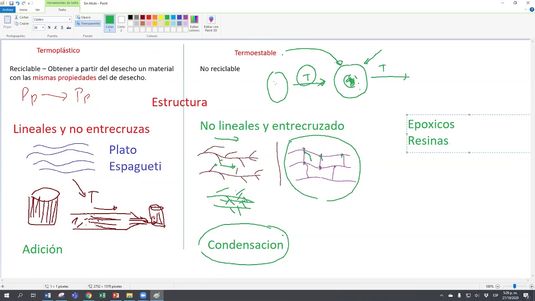Click Editar con Paint 3D button
Image resolution: width=535 pixels, height=301 pixels.
click(211, 23)
